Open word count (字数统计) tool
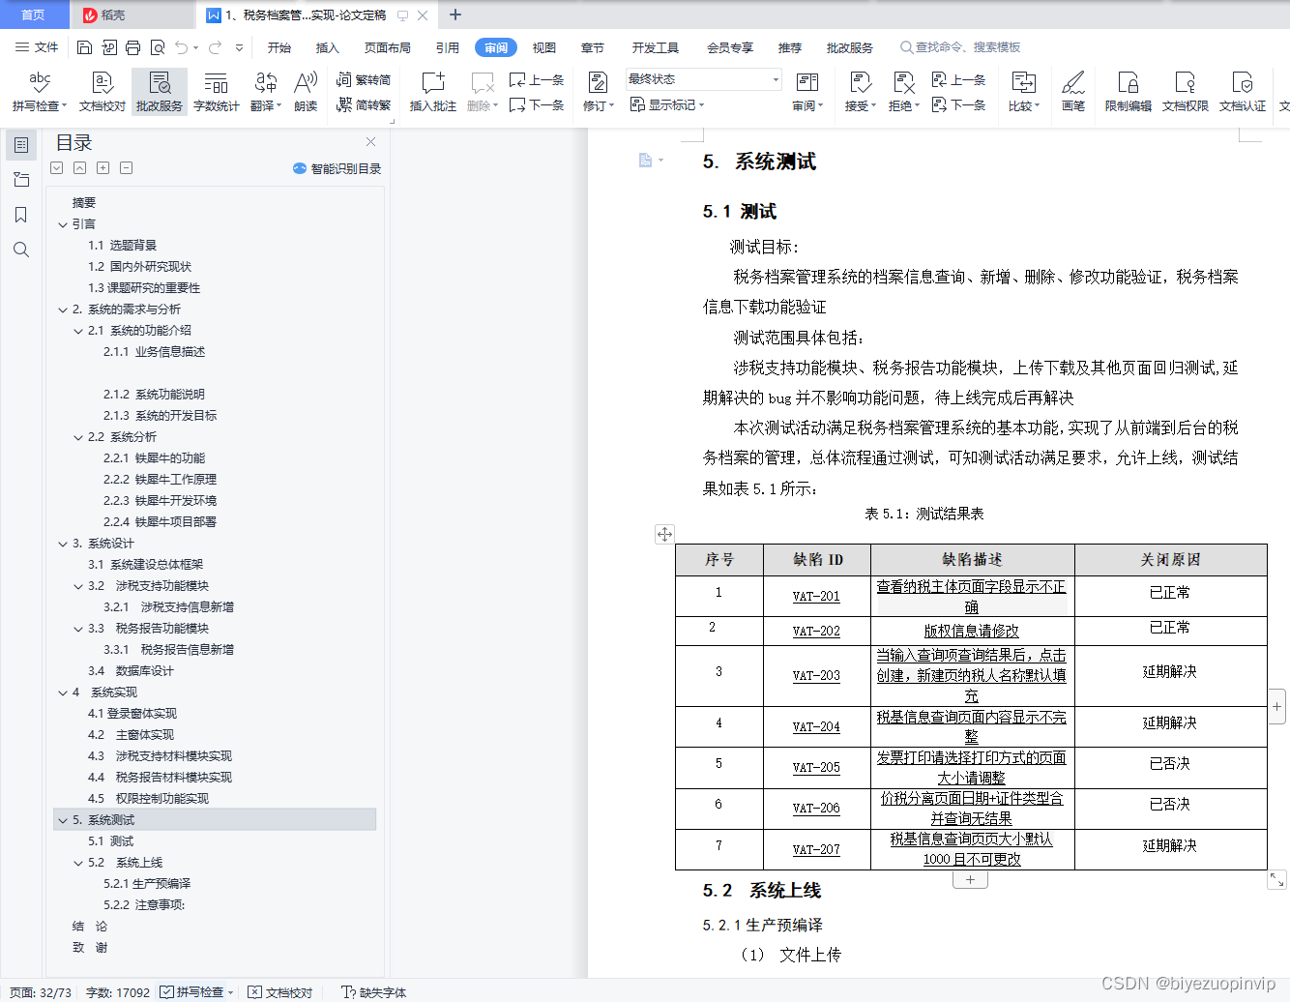 (x=216, y=92)
